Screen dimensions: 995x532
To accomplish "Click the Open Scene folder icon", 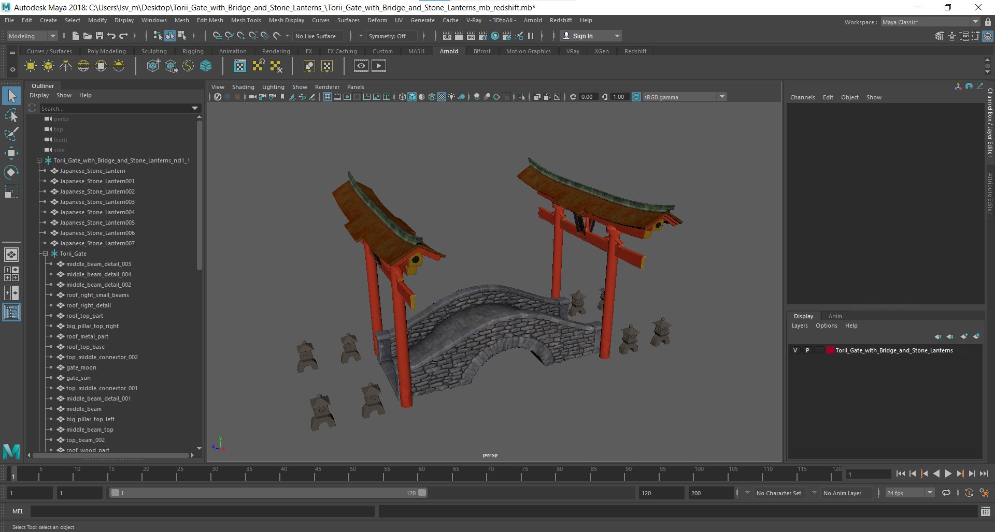I will pyautogui.click(x=87, y=36).
